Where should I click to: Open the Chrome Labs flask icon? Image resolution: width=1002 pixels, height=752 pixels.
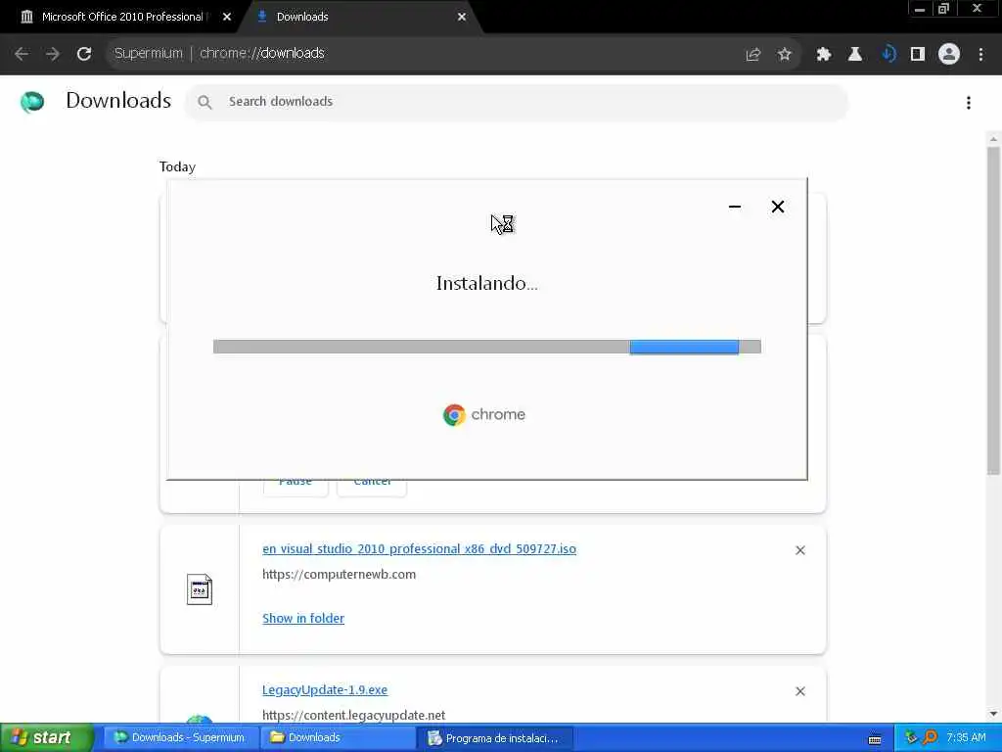855,55
